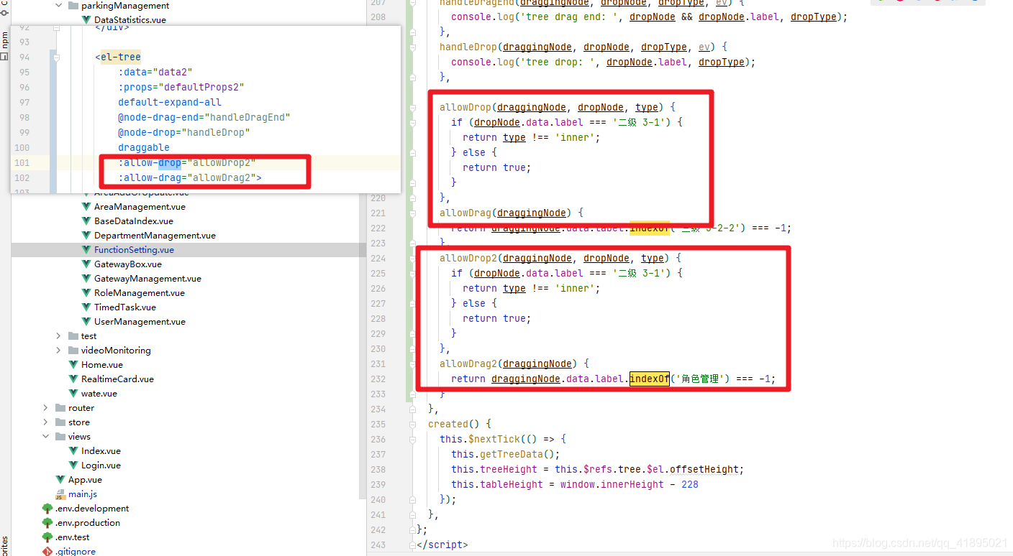The height and width of the screenshot is (556, 1013).
Task: Click the test folder icon
Action: [73, 336]
